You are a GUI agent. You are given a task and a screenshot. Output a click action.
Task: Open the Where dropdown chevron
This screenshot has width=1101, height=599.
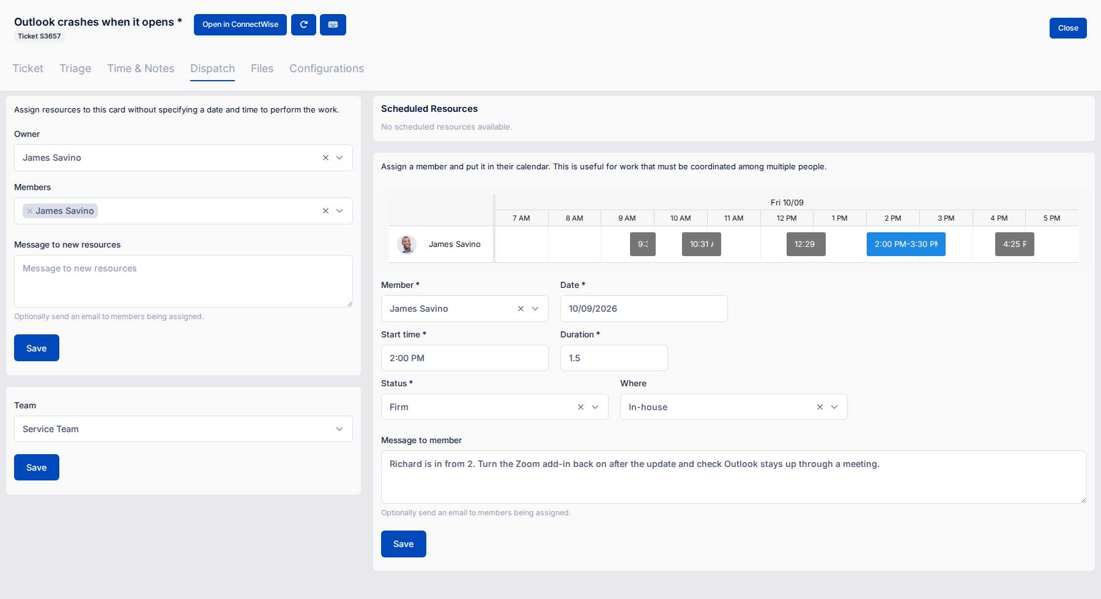(834, 407)
